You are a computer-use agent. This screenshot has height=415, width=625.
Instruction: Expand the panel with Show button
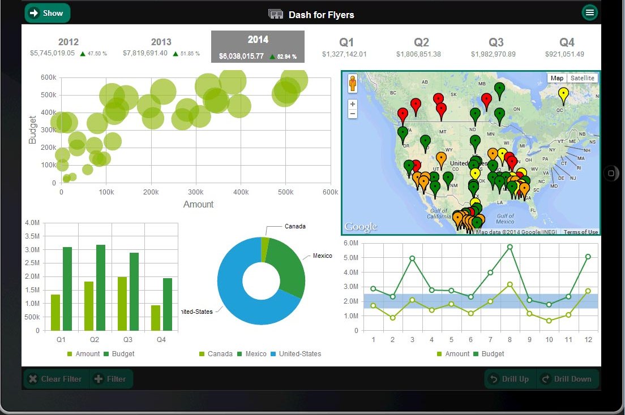[47, 13]
